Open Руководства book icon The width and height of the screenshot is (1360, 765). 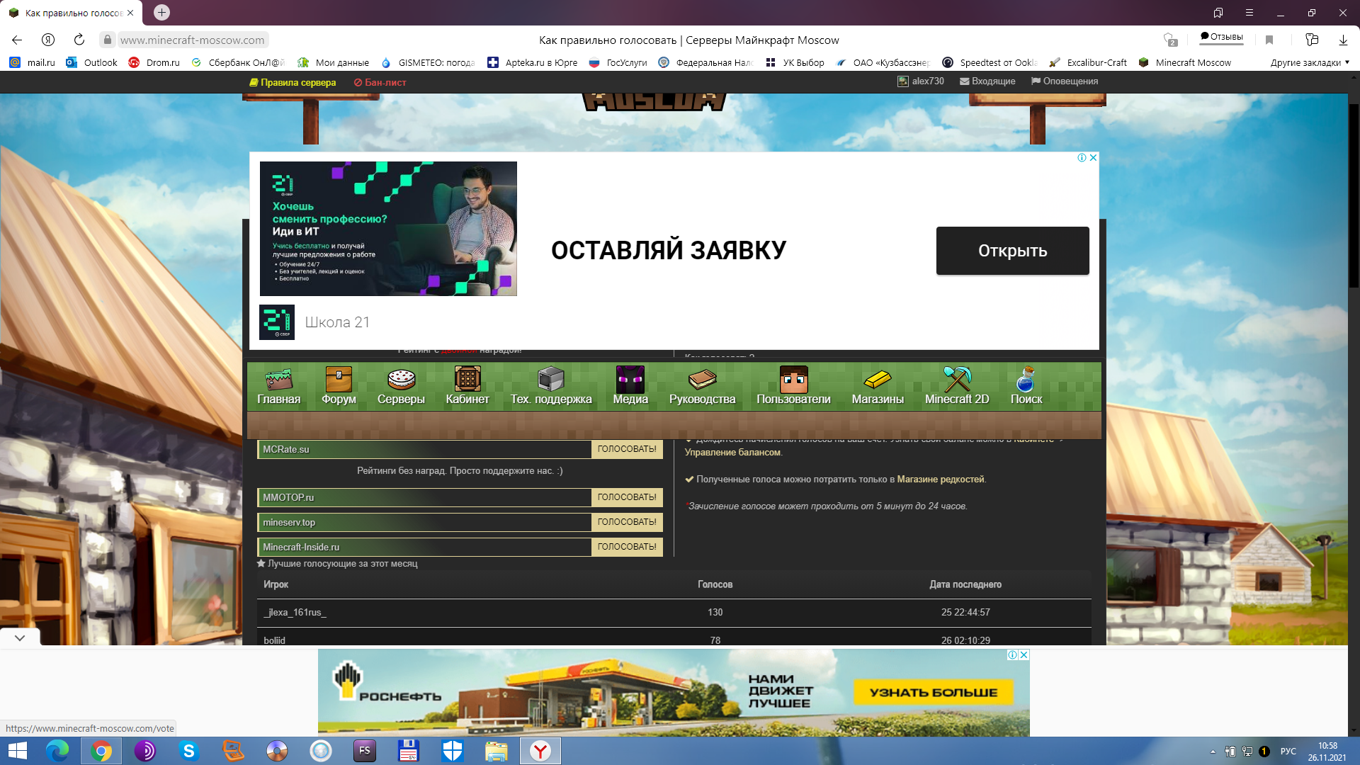click(702, 380)
